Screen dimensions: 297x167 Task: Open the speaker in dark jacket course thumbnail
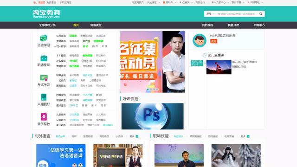click(179, 155)
